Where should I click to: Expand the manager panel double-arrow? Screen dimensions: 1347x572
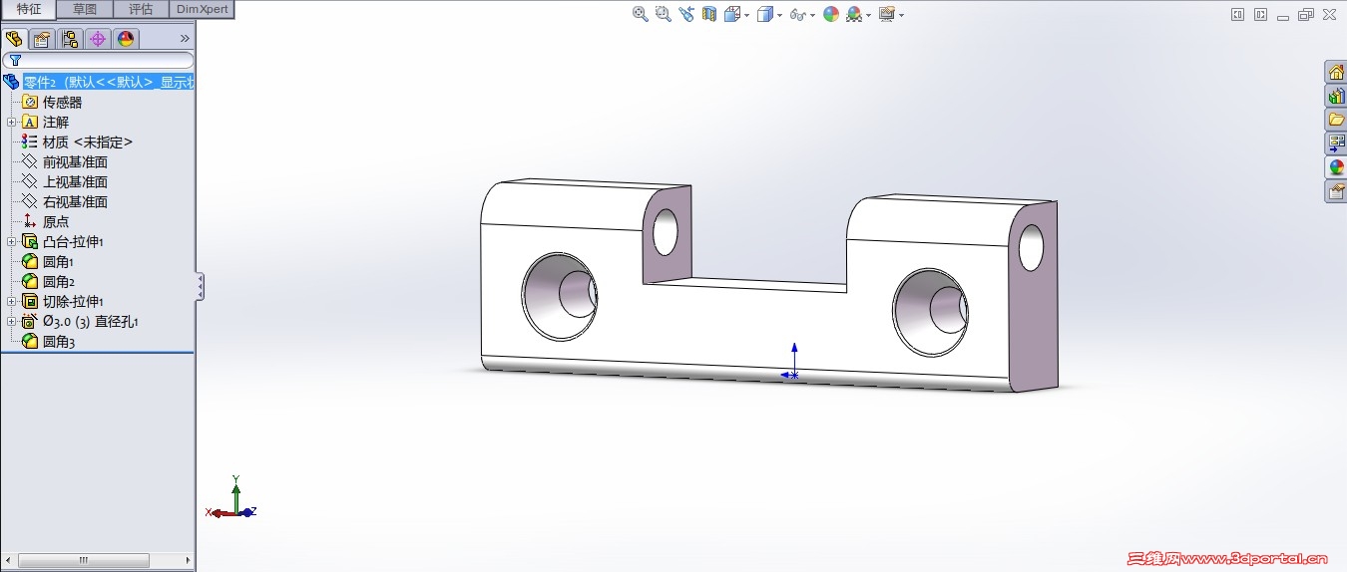click(185, 39)
